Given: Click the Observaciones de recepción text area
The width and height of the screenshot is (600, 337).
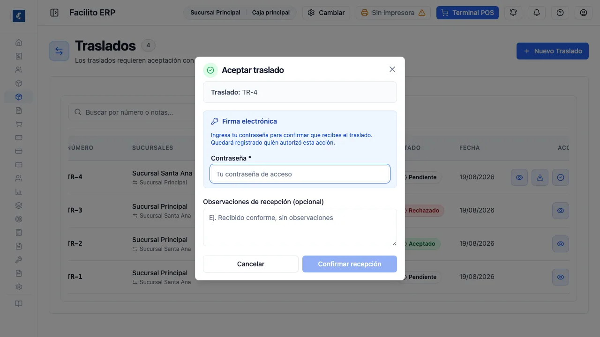Looking at the screenshot, I should click(300, 227).
